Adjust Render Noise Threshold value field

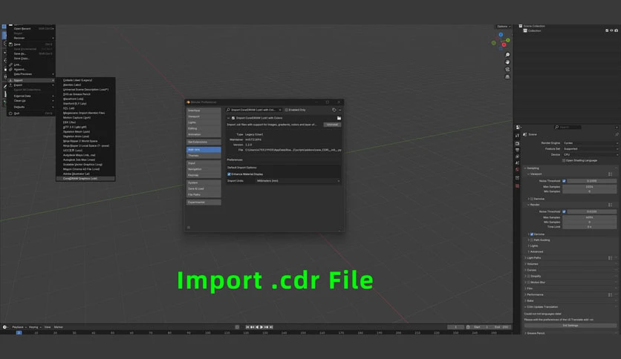pos(592,211)
